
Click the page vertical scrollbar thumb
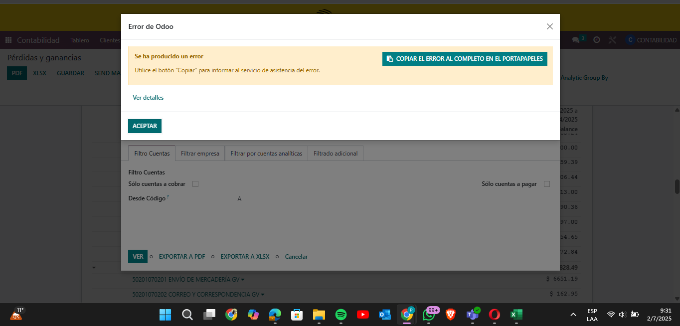pos(677,186)
